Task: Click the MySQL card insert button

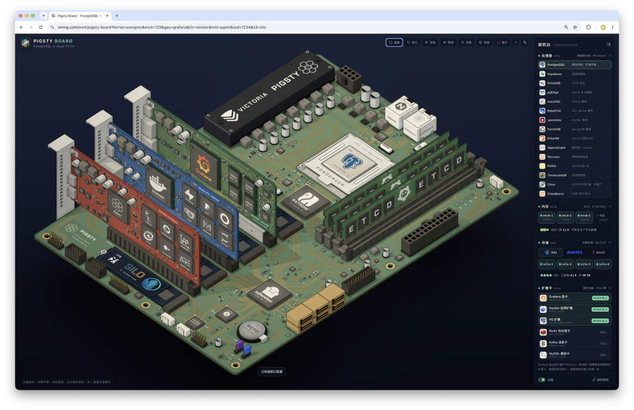Action: 603,355
